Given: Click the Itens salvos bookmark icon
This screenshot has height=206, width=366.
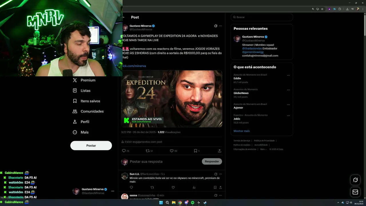Looking at the screenshot, I should (x=75, y=101).
